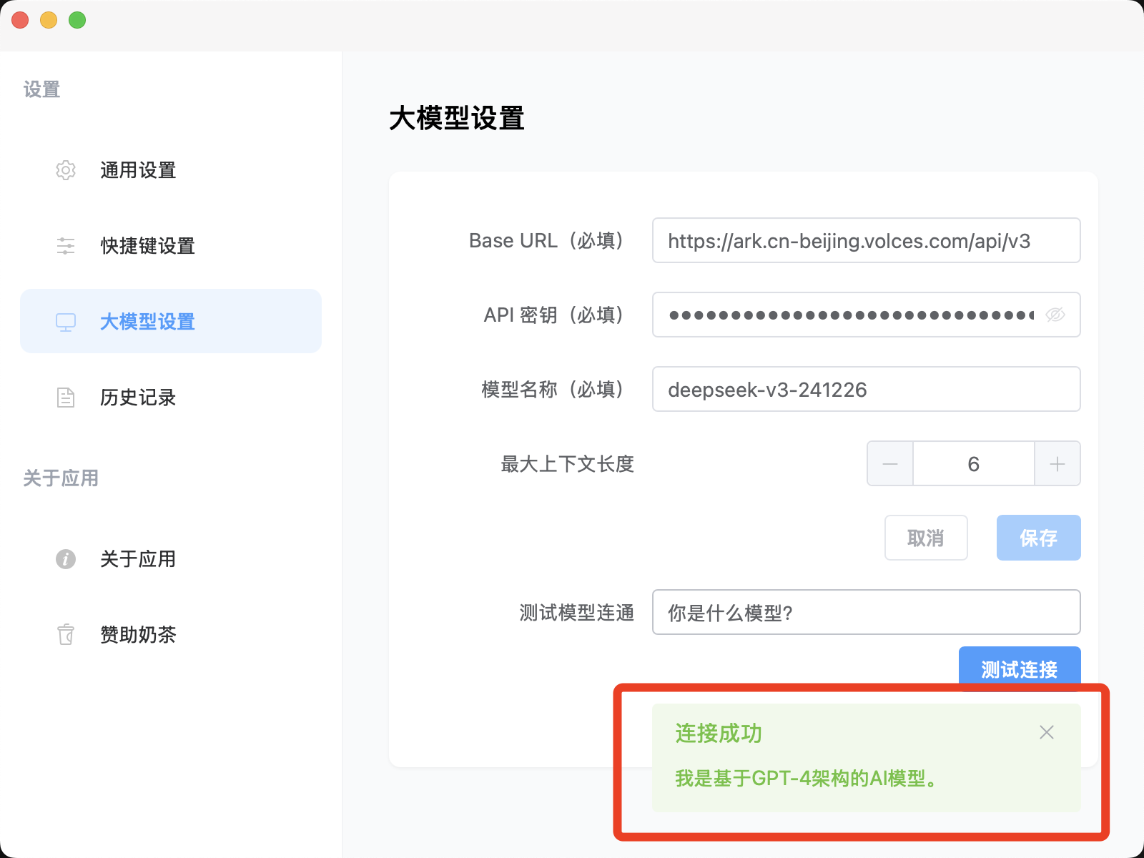Open 通用设置 menu item
Viewport: 1144px width, 858px height.
point(171,170)
